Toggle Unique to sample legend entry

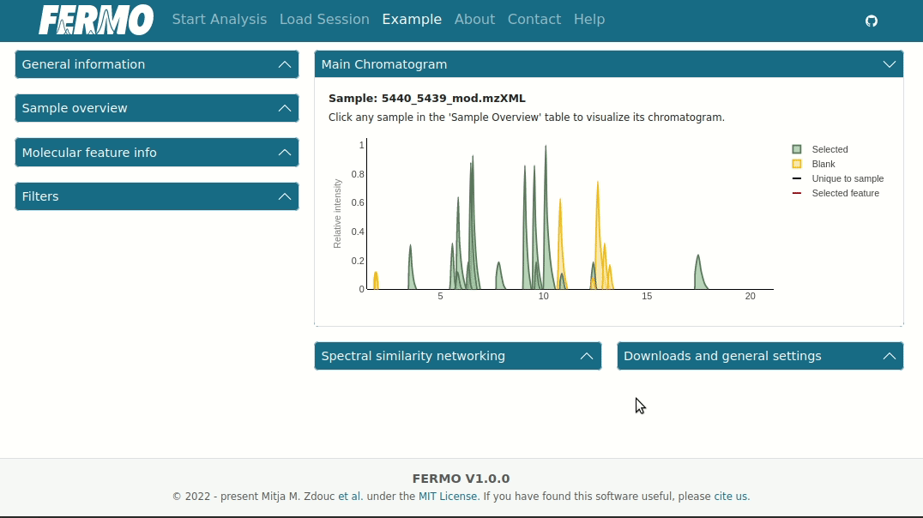click(837, 179)
